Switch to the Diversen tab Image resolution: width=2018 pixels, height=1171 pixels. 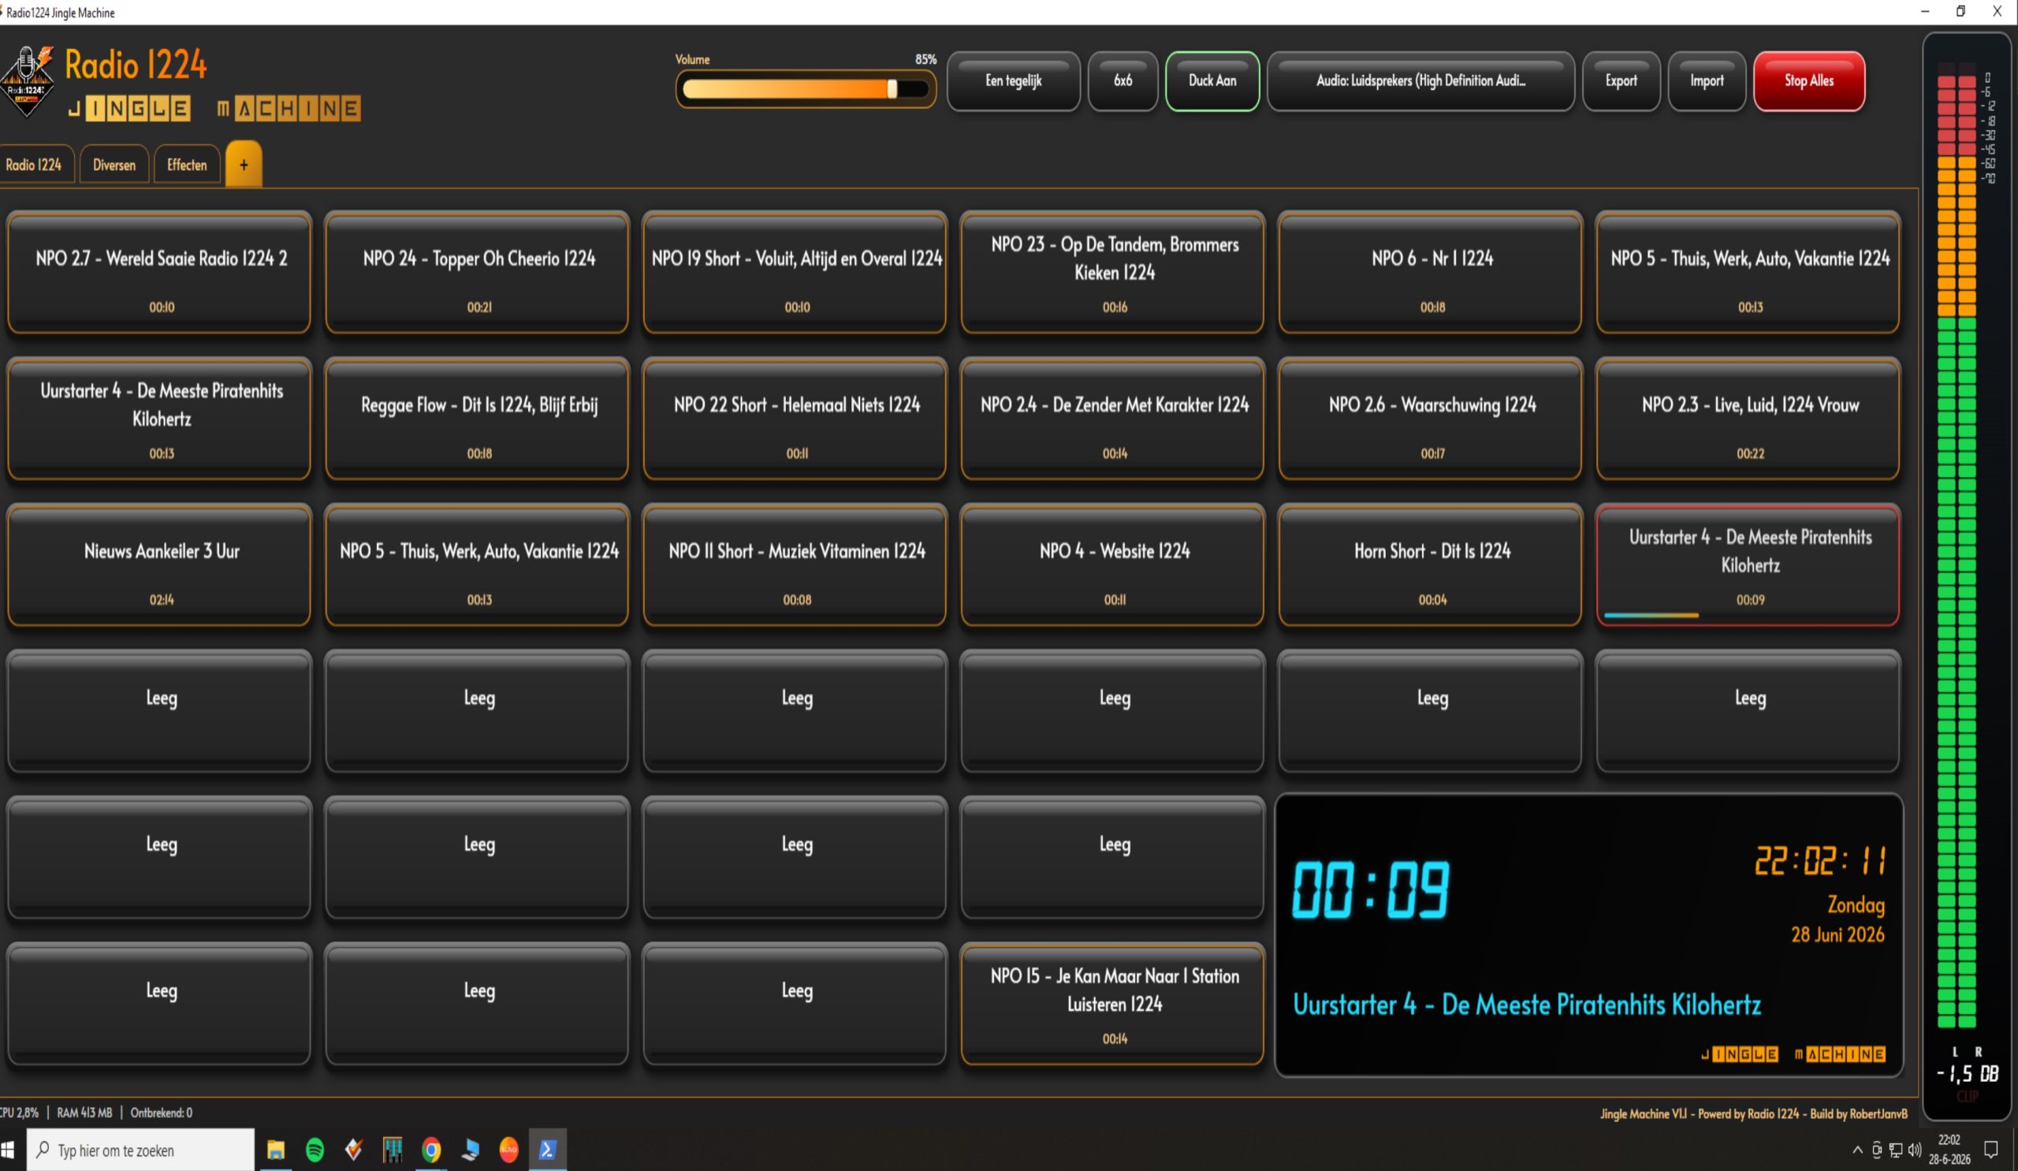114,165
